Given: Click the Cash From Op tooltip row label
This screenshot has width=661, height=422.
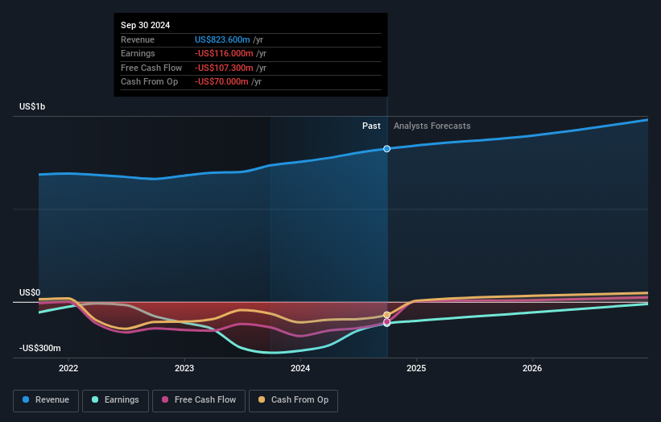Looking at the screenshot, I should (149, 82).
